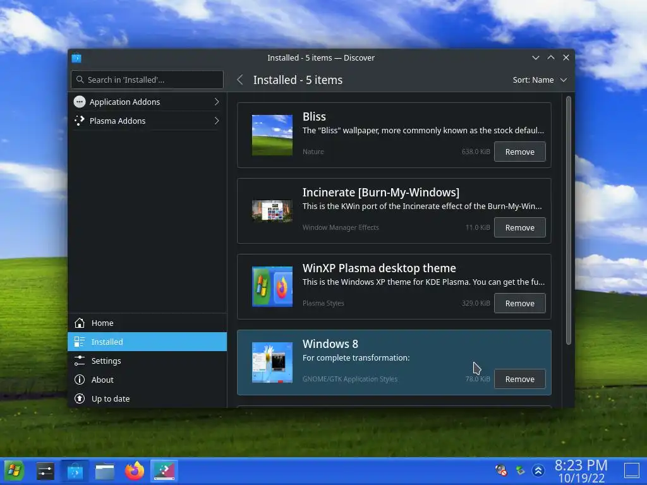The image size is (647, 485).
Task: Click the search magnifier icon
Action: point(80,80)
